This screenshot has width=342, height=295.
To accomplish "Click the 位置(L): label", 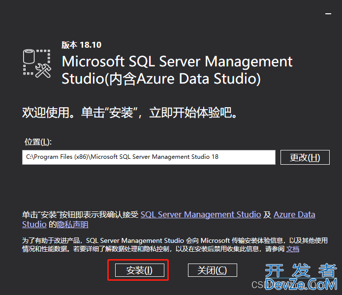I will 38,142.
